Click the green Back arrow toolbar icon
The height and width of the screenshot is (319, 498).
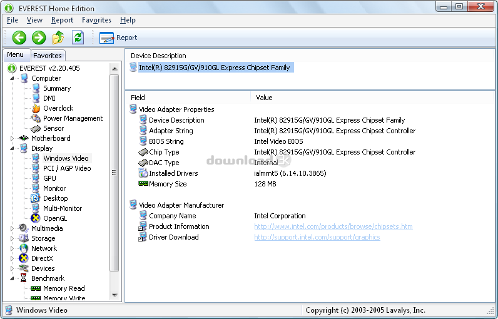pyautogui.click(x=19, y=38)
